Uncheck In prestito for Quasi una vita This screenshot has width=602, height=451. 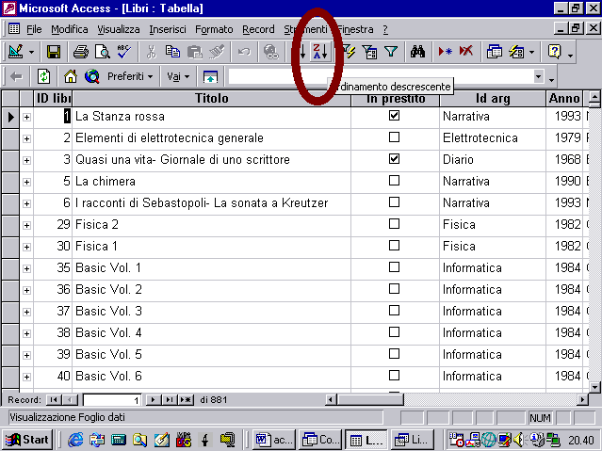(394, 159)
